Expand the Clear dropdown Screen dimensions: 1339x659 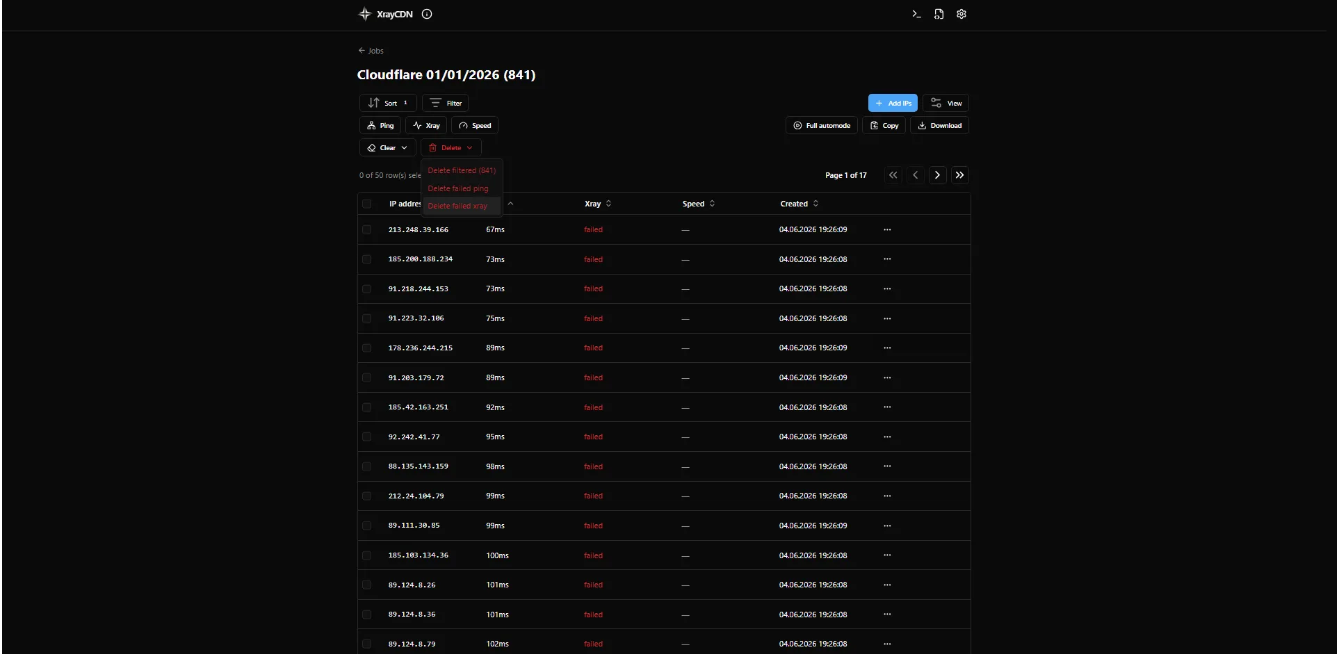(388, 147)
